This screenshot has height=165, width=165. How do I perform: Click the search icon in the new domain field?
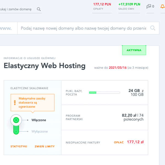click(x=153, y=28)
